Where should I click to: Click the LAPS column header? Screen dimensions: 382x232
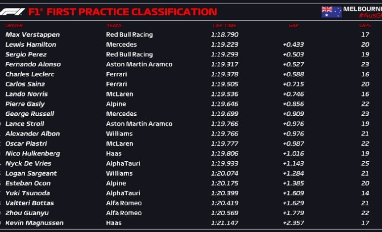coord(365,26)
